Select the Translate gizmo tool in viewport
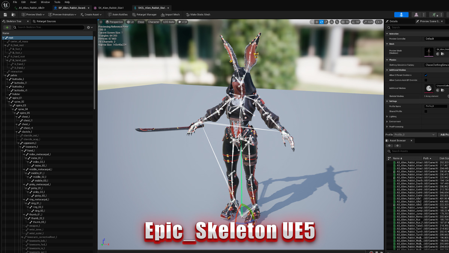449x253 pixels. 317,22
